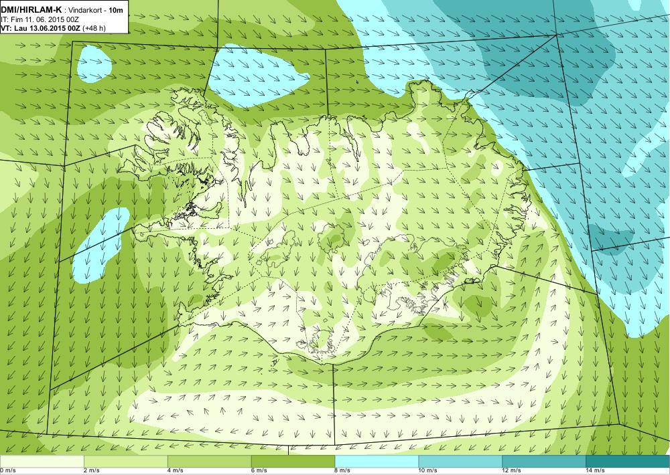
Task: Click the 4–6 m/s legend color swatch
Action: (209, 462)
